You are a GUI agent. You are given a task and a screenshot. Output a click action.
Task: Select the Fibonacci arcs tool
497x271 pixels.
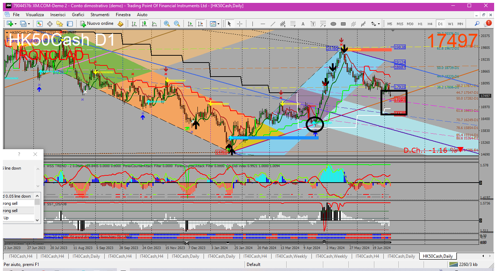point(323,24)
